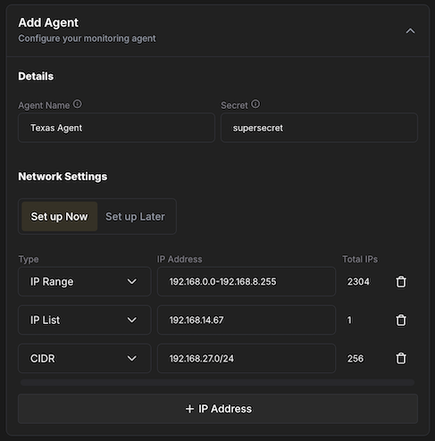
Task: Click the Agent Name label
Action: pyautogui.click(x=44, y=105)
